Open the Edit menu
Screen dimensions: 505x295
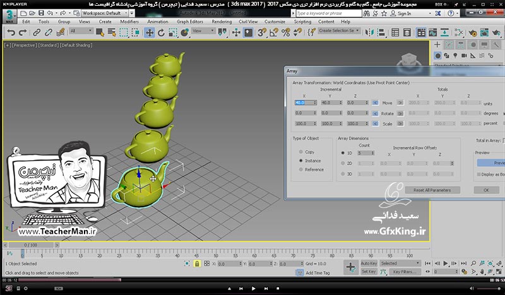(26, 21)
